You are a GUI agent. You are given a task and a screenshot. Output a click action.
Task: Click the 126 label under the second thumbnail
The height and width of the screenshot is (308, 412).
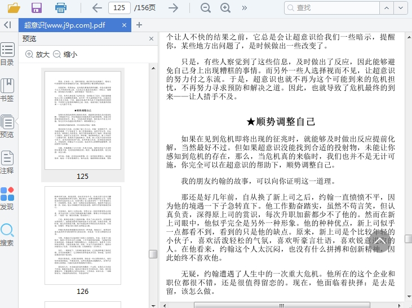click(82, 292)
